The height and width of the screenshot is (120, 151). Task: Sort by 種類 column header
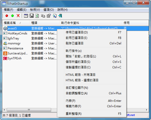(x=45, y=23)
